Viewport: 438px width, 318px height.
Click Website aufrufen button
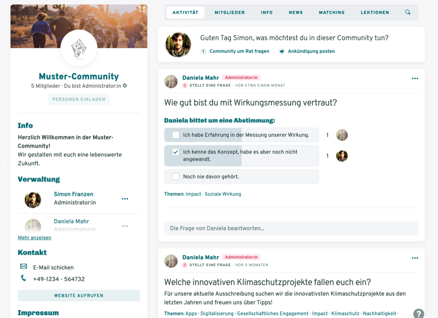[79, 296]
